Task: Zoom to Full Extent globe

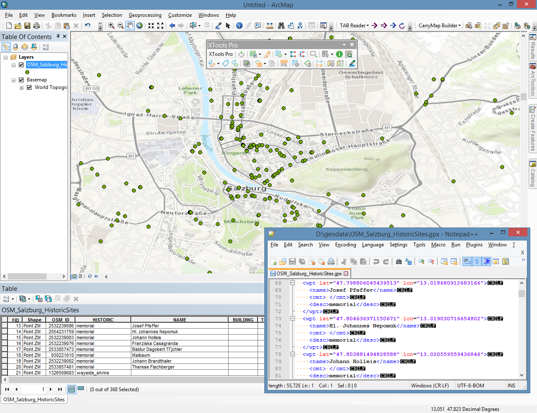Action: click(x=140, y=26)
